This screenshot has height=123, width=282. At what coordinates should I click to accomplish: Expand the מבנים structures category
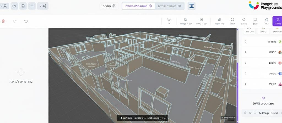click(x=262, y=52)
